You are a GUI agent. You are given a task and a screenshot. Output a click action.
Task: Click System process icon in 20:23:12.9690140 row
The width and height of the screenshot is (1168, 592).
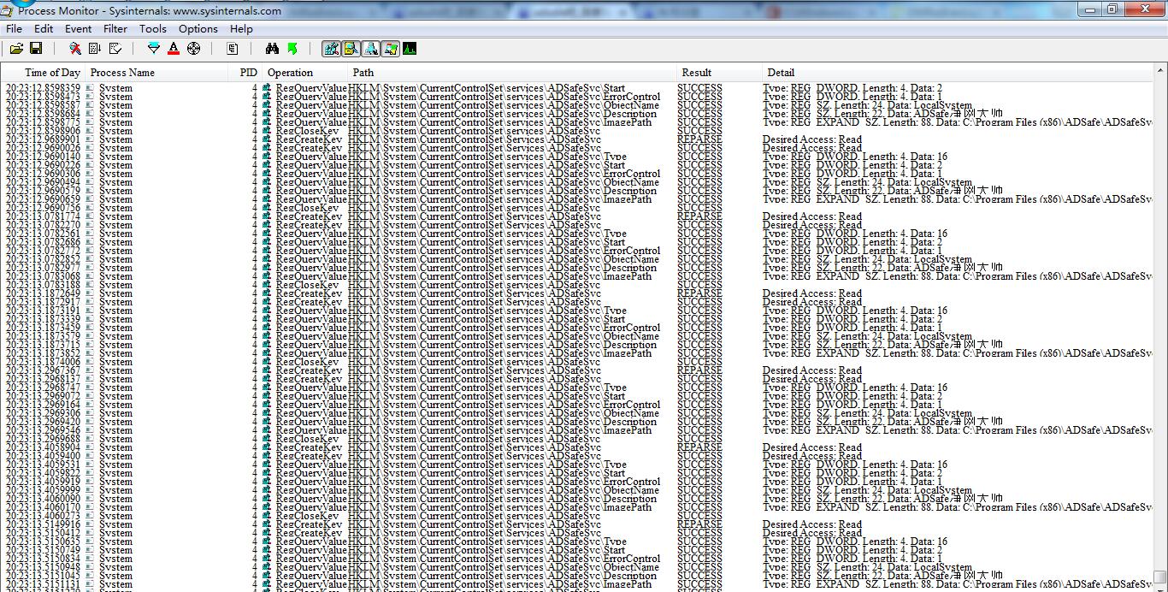(90, 157)
